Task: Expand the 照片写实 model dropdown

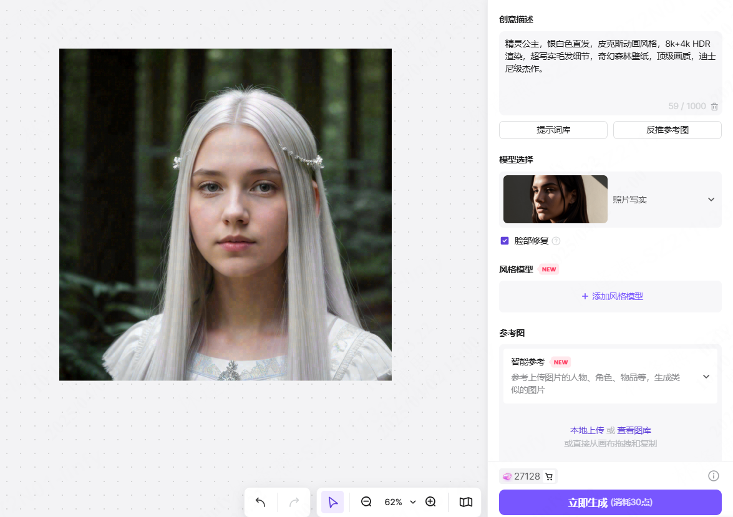Action: click(711, 200)
